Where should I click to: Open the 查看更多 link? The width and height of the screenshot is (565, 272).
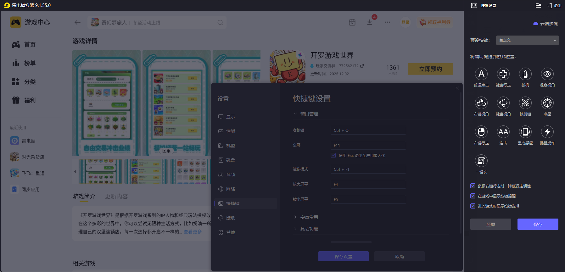193,232
